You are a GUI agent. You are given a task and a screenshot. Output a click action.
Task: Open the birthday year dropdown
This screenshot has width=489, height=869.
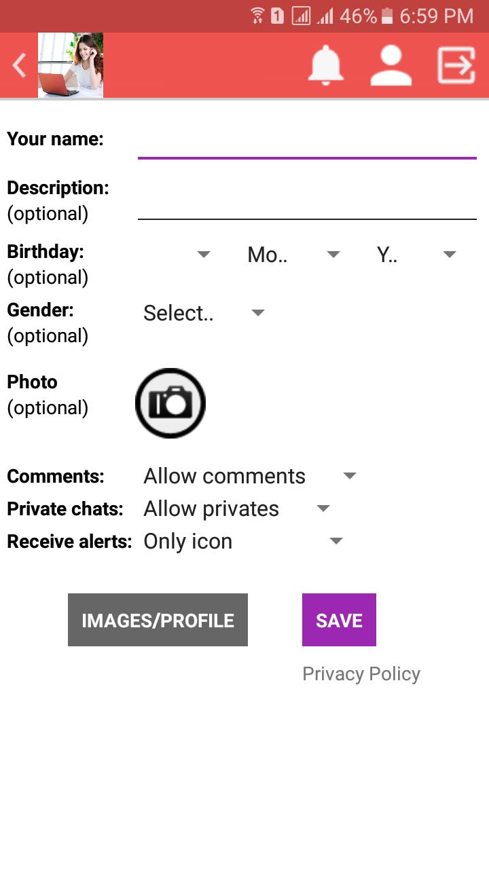416,255
